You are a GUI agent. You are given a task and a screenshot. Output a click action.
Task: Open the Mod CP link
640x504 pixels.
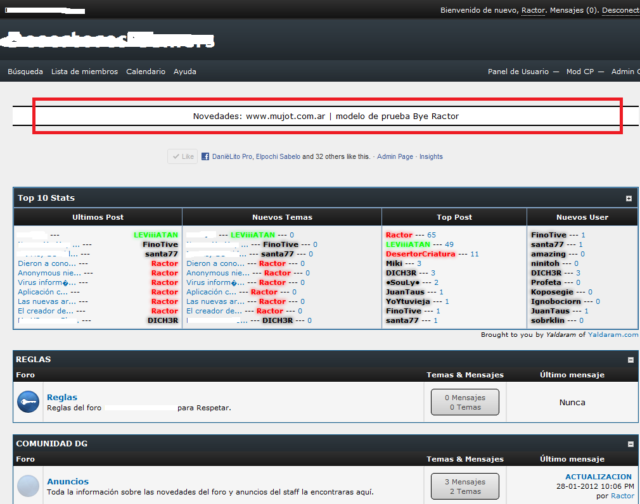coord(580,72)
